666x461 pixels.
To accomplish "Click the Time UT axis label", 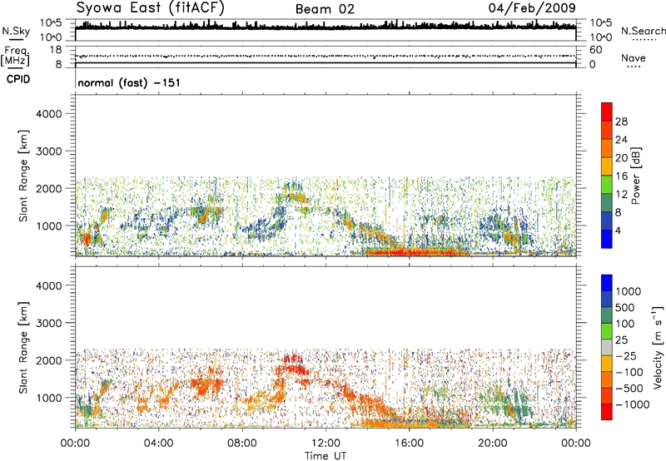I will tap(326, 456).
